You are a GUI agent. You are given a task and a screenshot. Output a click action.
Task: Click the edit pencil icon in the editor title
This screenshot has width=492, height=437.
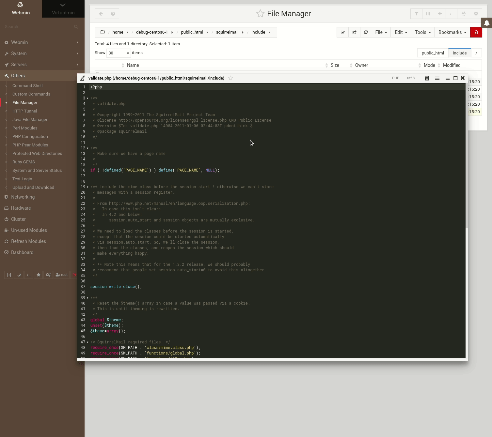82,78
